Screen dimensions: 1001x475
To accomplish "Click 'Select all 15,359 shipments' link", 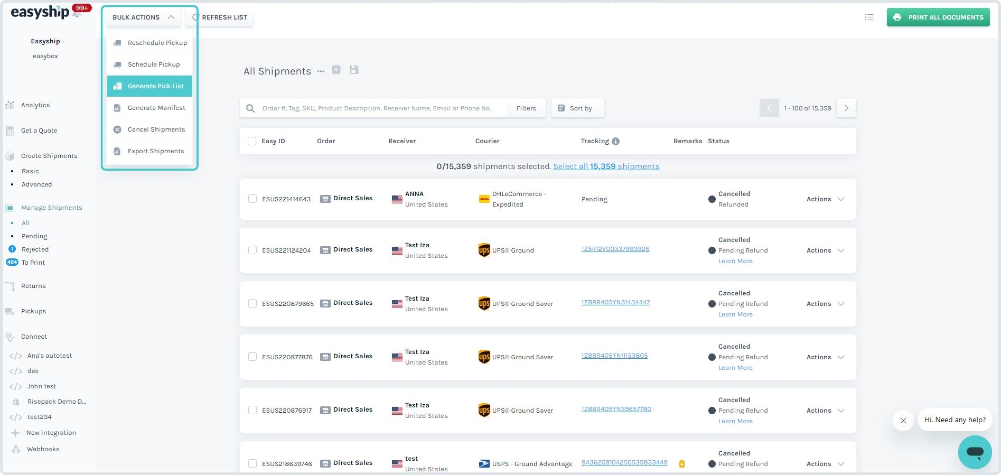I will [x=606, y=166].
